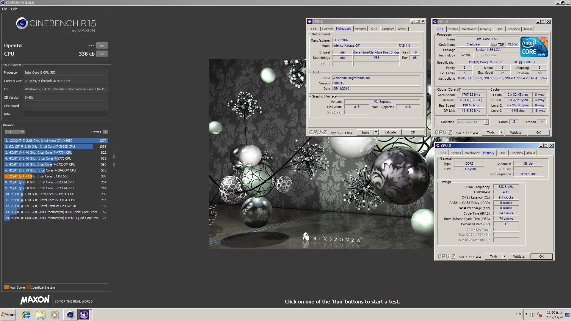Show hidden tray icons arrow

pos(526,314)
